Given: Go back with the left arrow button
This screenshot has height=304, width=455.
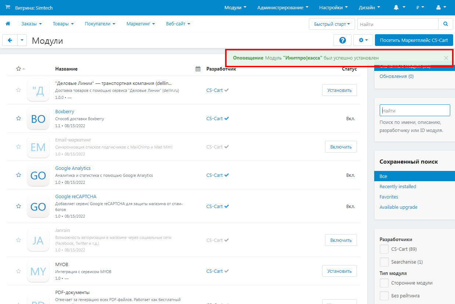Looking at the screenshot, I should 10,40.
